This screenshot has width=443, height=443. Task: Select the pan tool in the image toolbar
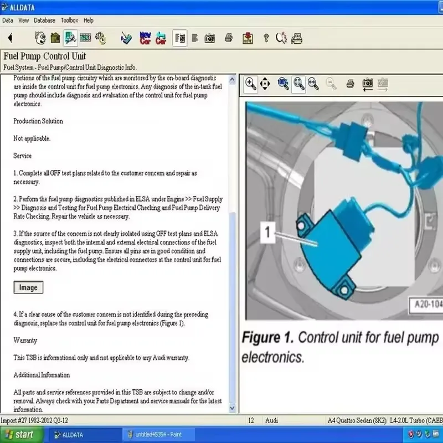pos(265,84)
